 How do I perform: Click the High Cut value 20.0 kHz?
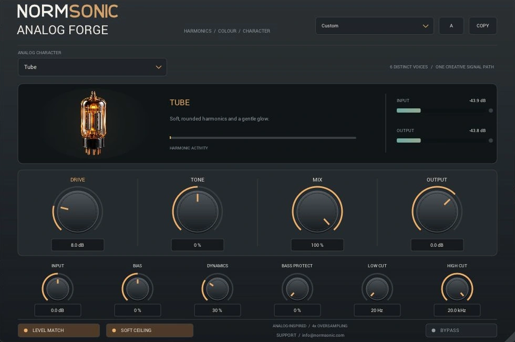pyautogui.click(x=457, y=310)
